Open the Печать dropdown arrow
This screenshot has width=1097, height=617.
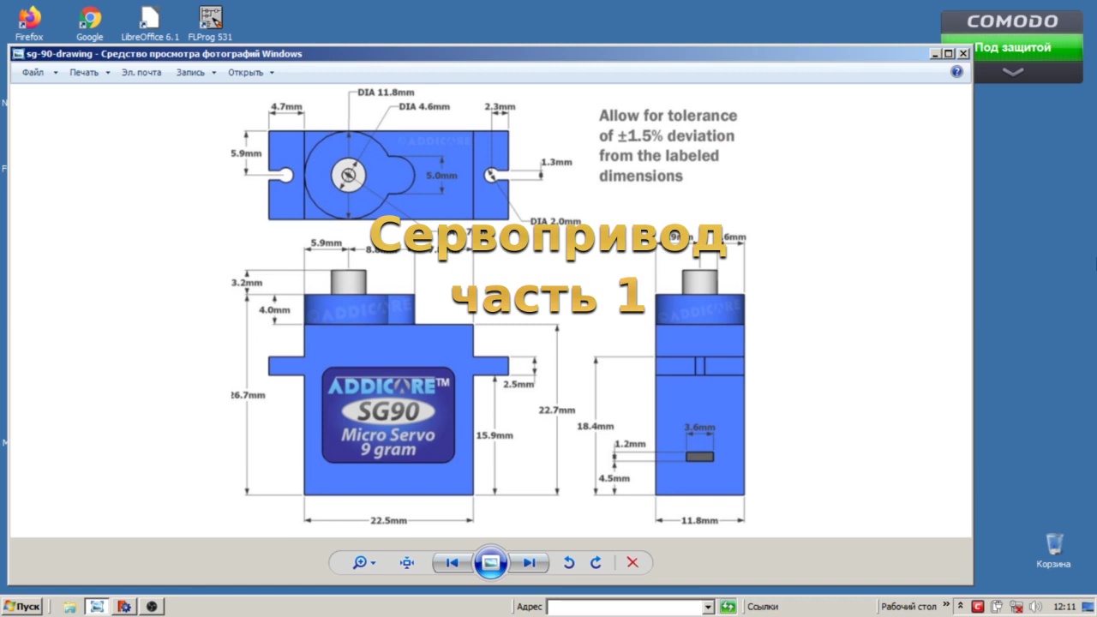click(108, 73)
